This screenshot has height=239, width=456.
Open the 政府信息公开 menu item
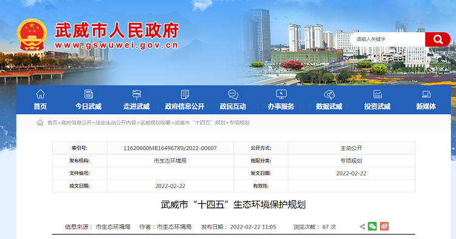coord(185,106)
